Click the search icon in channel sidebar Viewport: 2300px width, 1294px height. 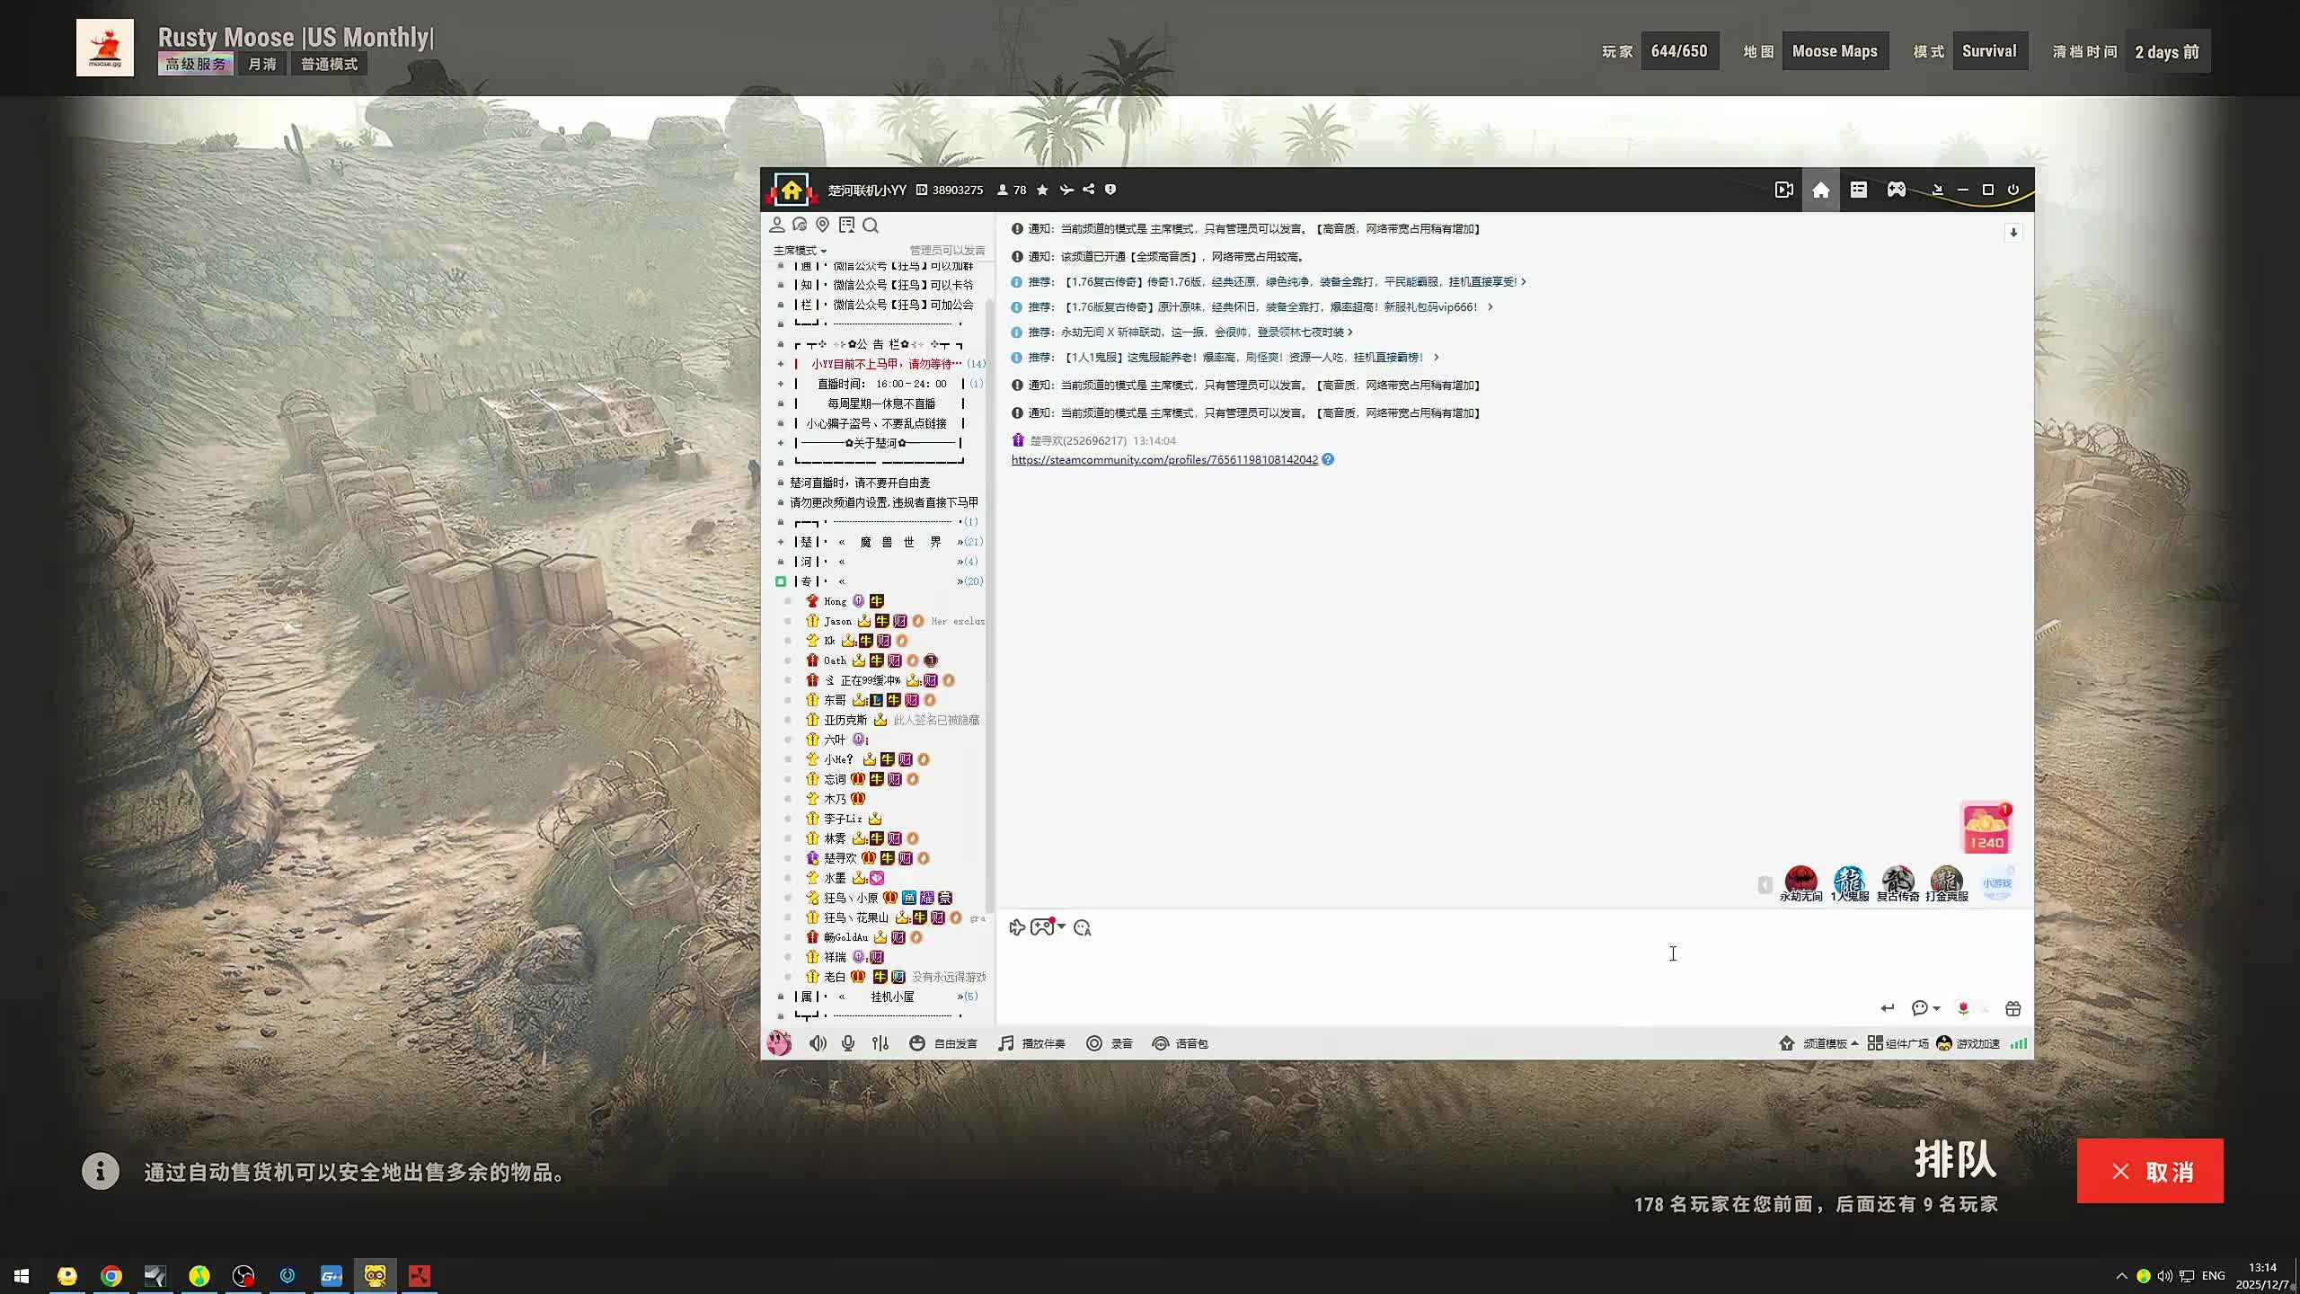870,226
